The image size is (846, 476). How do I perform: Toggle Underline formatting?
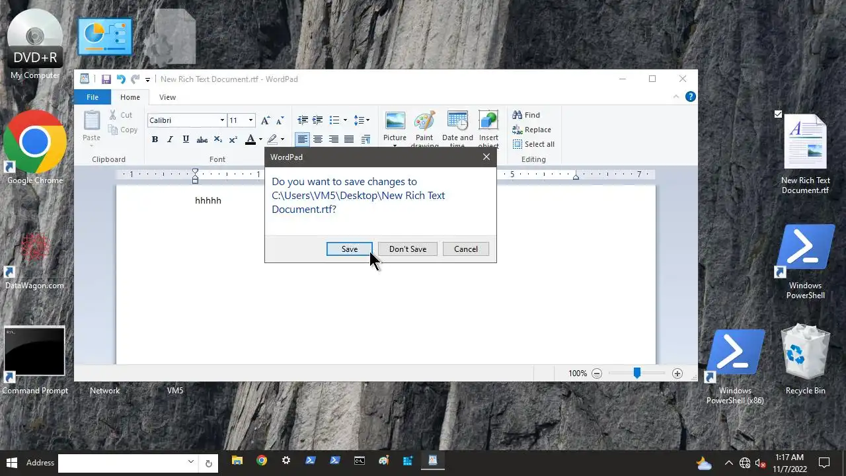[186, 139]
